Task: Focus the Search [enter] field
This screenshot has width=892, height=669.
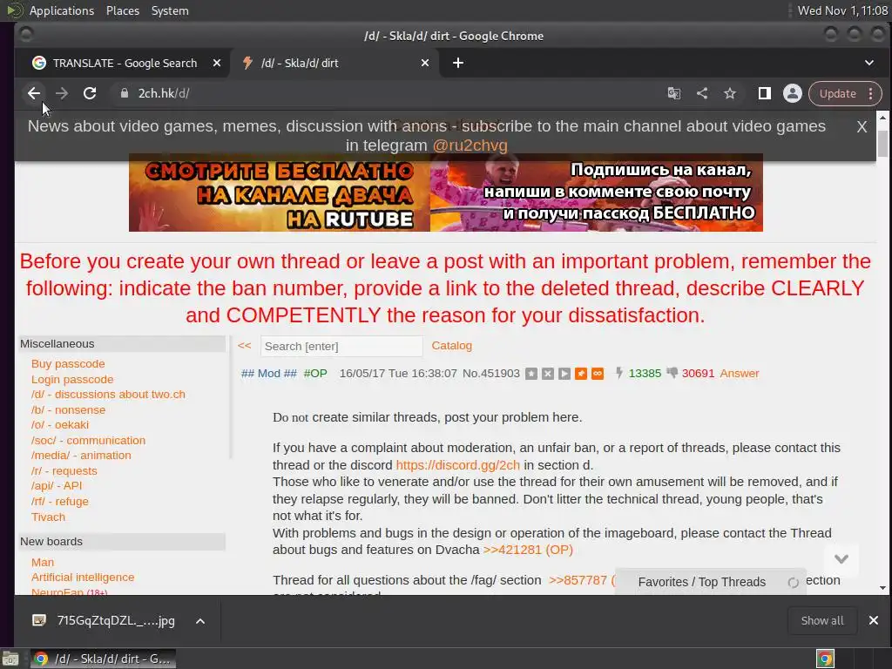Action: (x=341, y=346)
